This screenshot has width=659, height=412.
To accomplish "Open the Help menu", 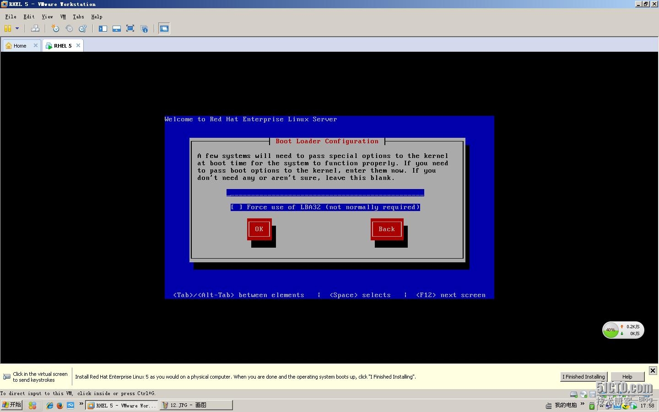I will 97,16.
